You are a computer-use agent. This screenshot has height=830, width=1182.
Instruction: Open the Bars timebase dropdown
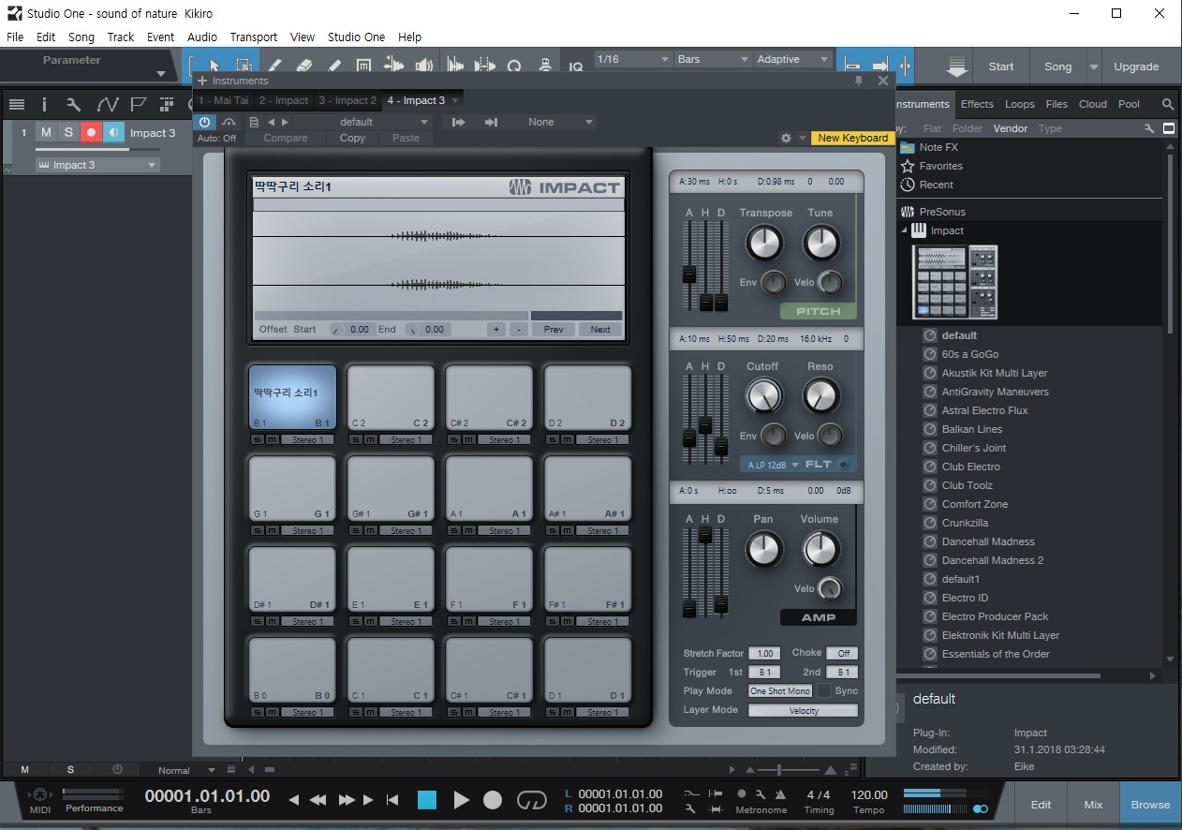coord(712,59)
